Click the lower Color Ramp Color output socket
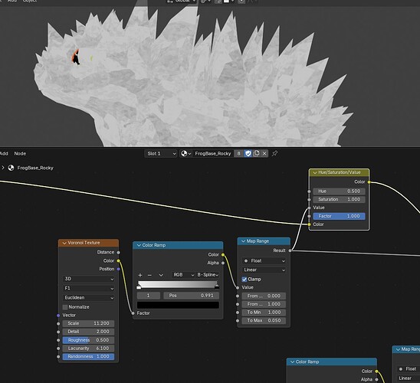This screenshot has height=383, width=420. pyautogui.click(x=376, y=372)
